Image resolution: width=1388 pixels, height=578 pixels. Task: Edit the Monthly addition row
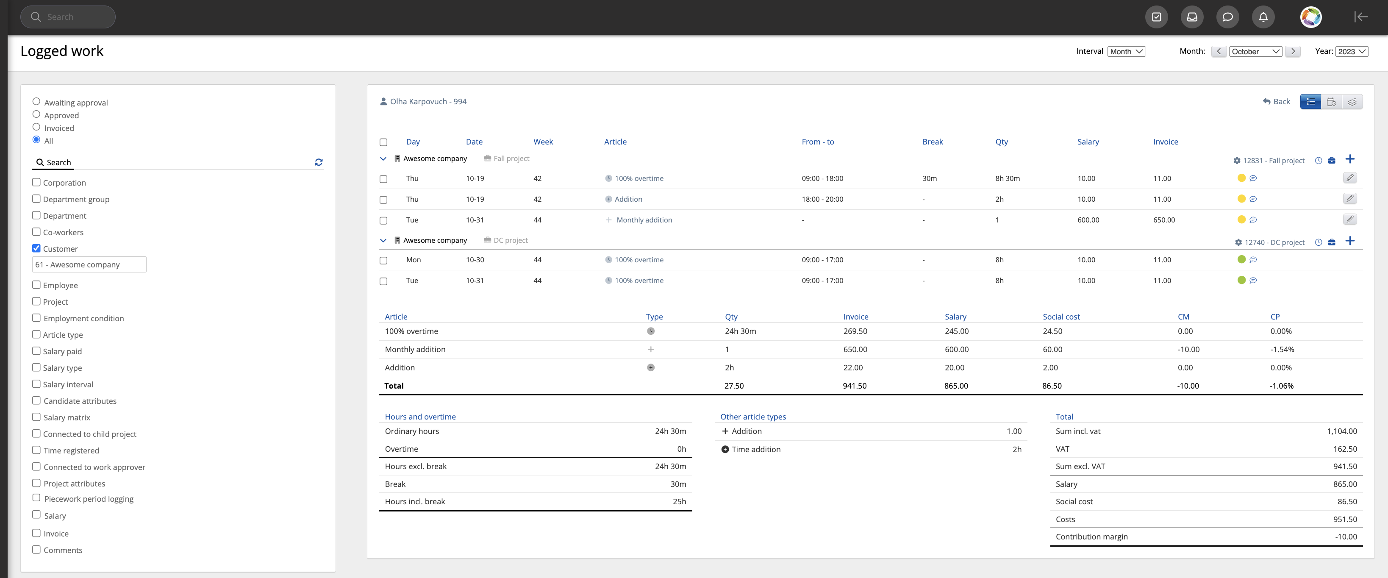pos(1349,220)
